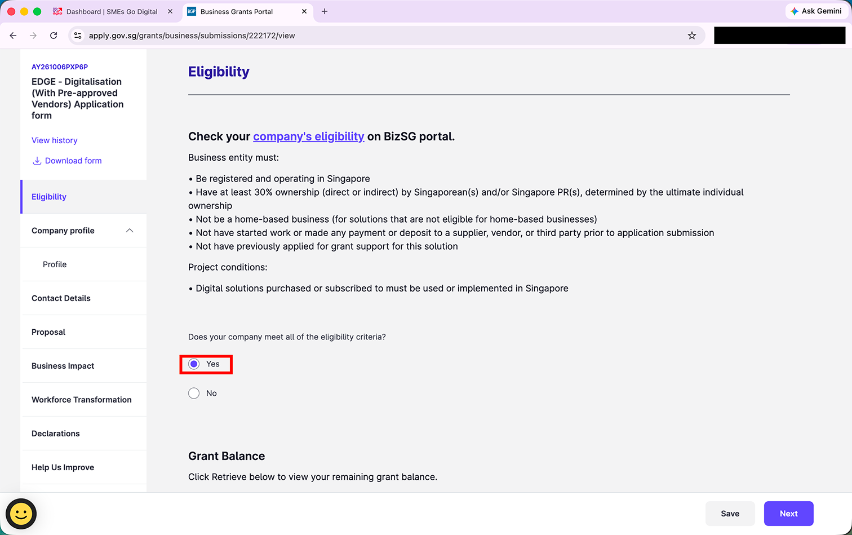The image size is (852, 535).
Task: Go to Contact Details section
Action: tap(83, 298)
